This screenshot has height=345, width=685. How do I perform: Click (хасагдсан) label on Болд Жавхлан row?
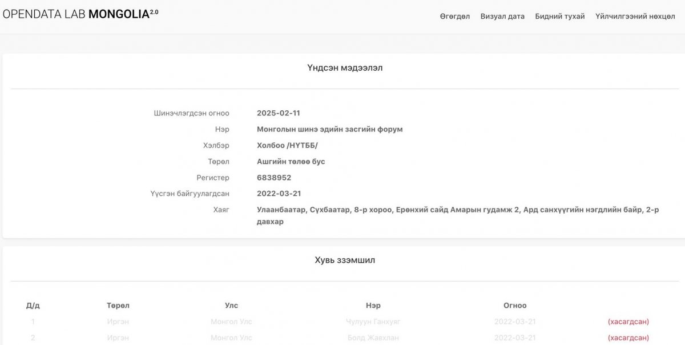(x=628, y=338)
